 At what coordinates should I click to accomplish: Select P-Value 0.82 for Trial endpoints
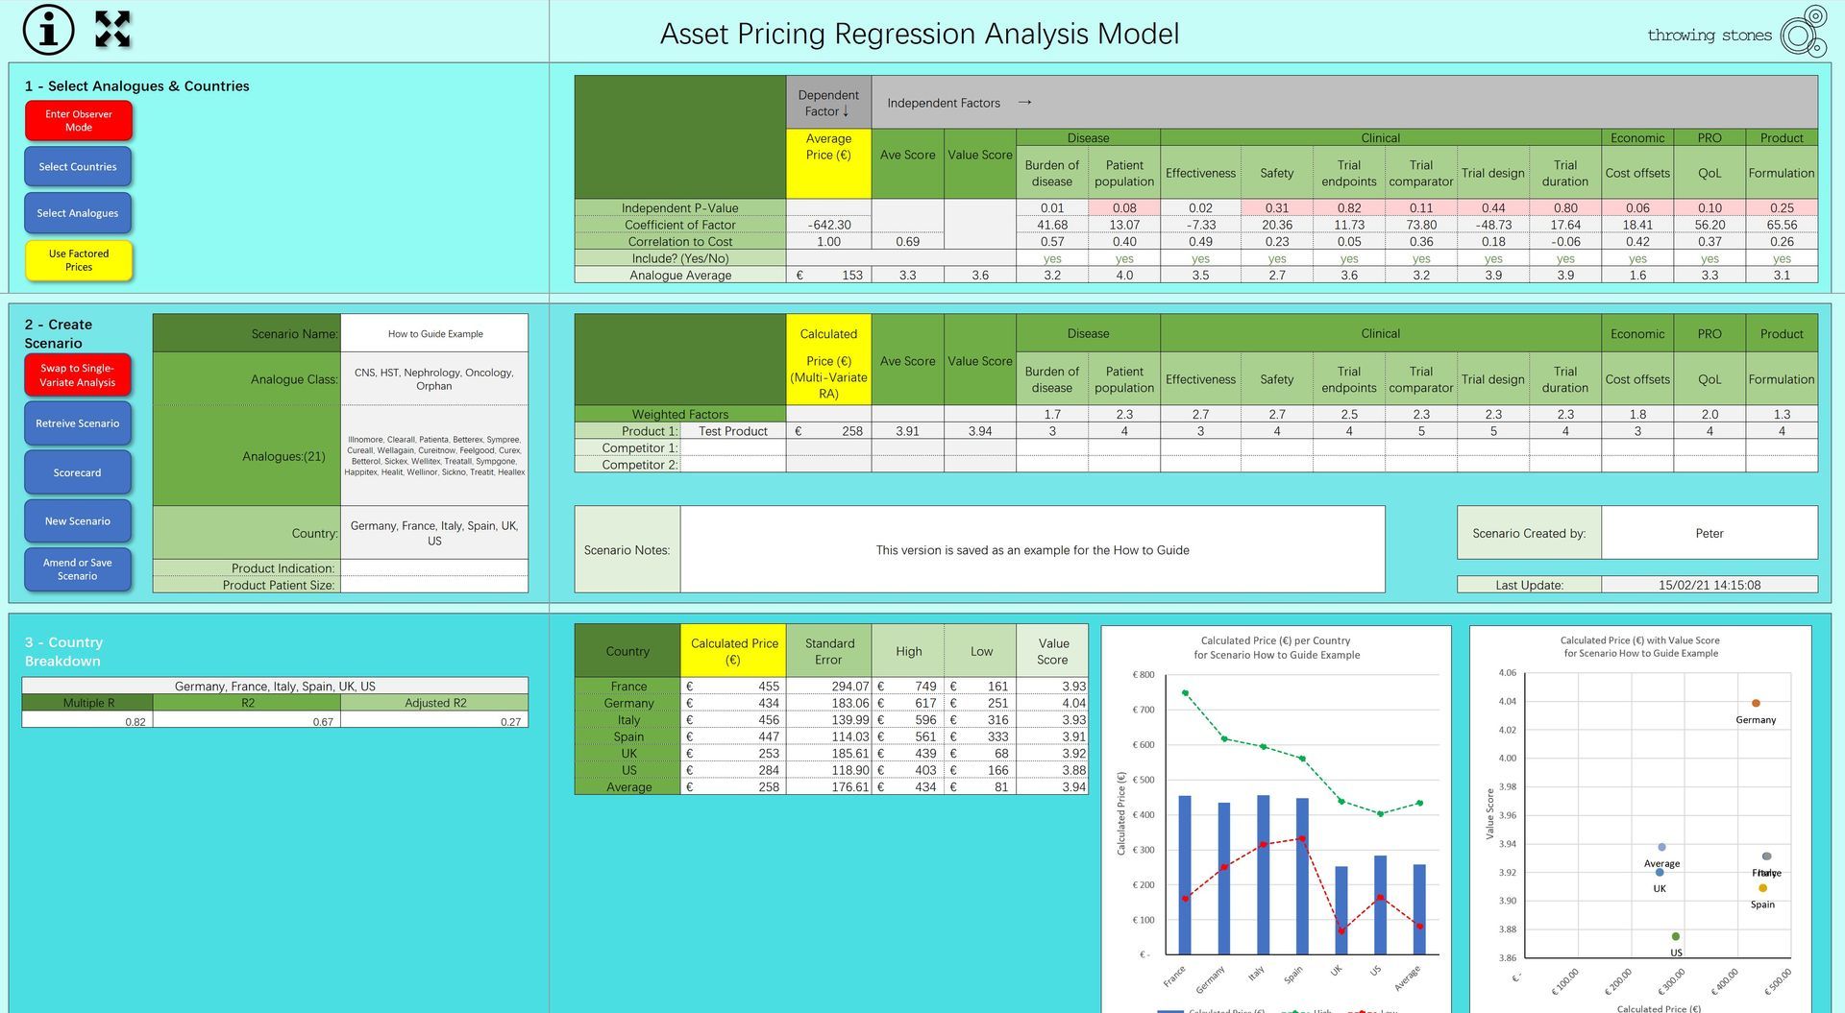coord(1349,207)
